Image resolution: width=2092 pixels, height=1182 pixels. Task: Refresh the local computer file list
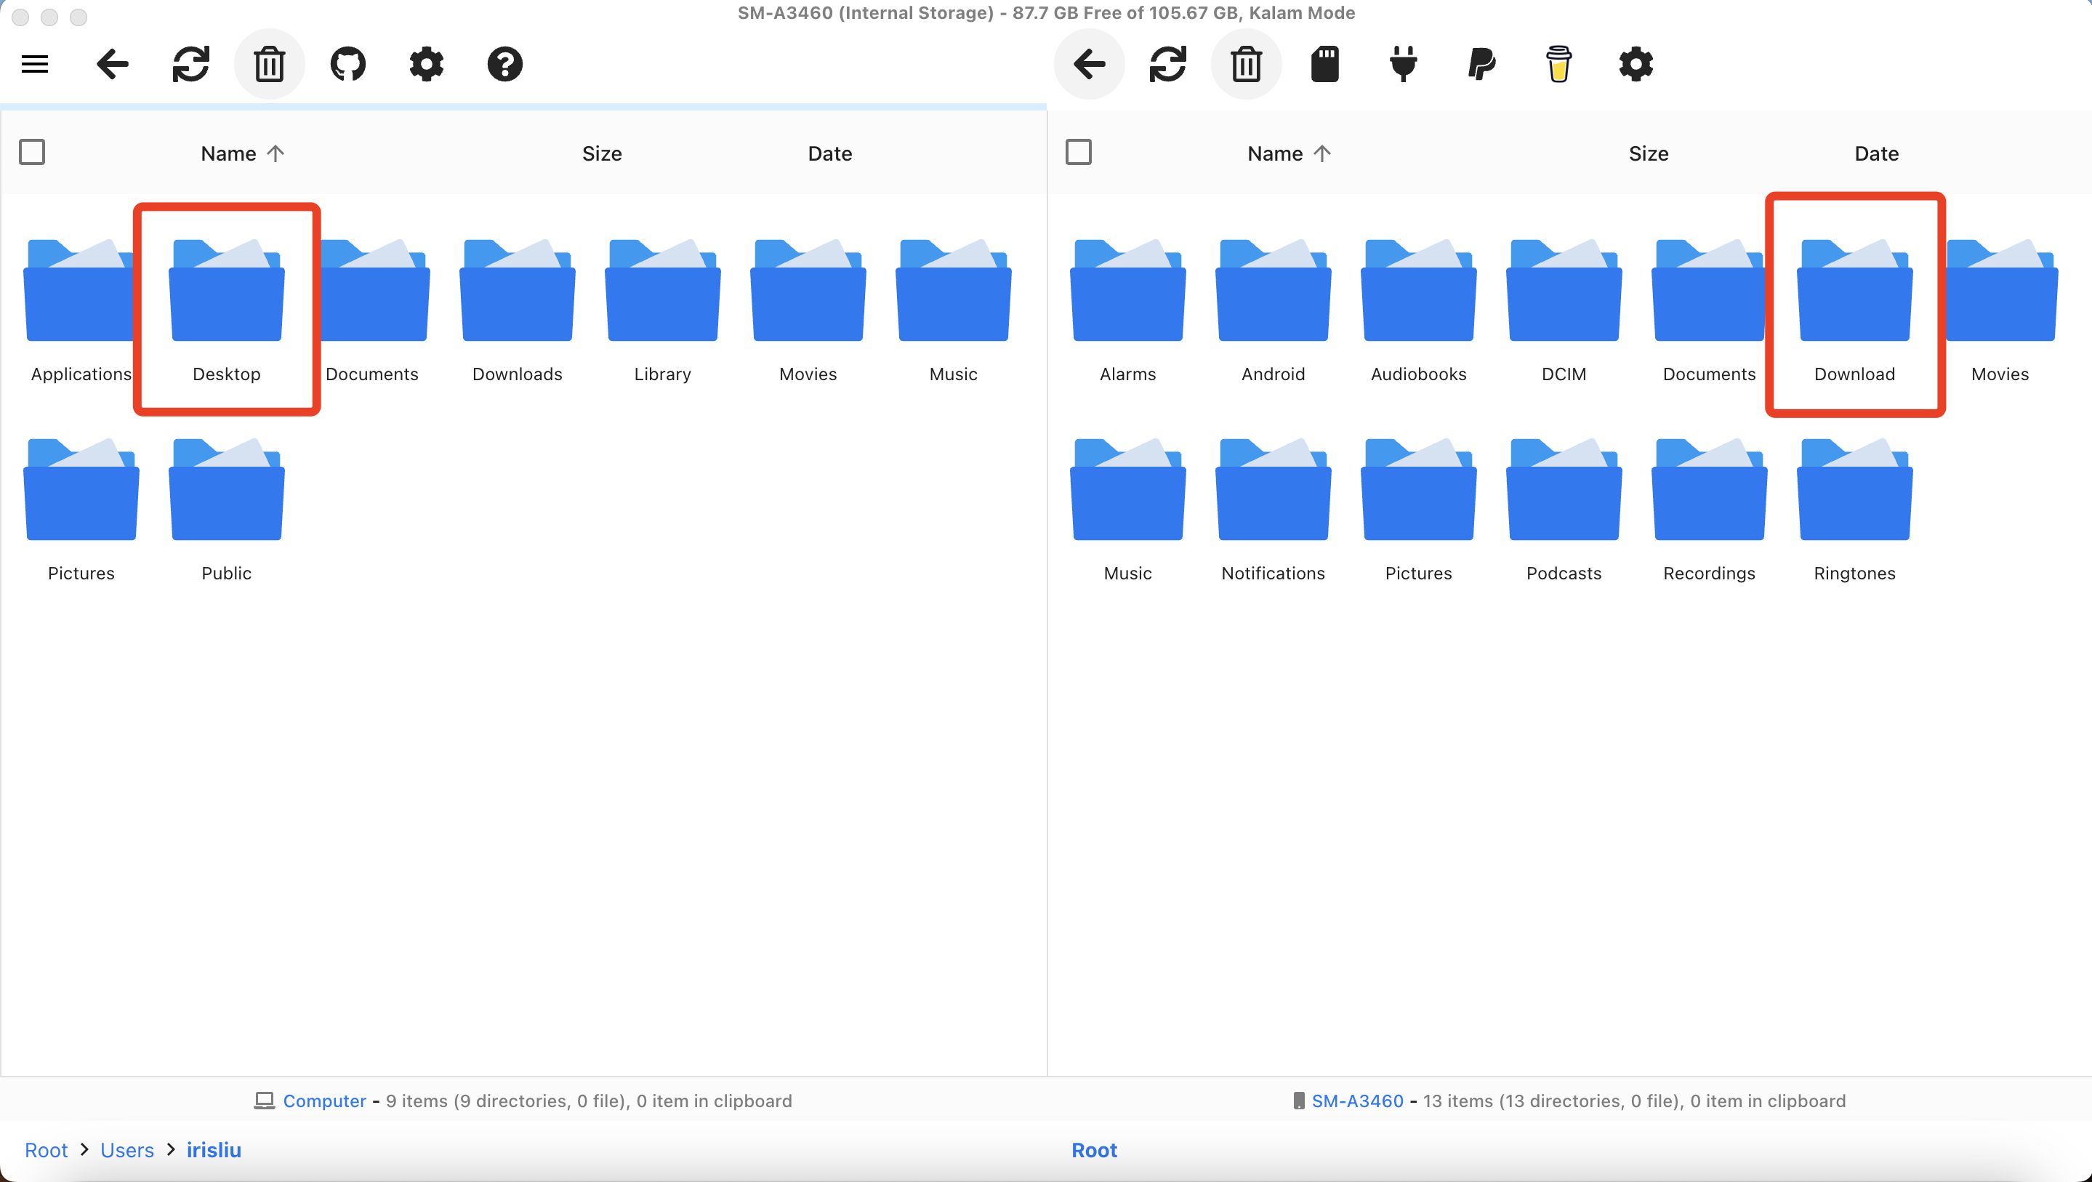pyautogui.click(x=191, y=64)
